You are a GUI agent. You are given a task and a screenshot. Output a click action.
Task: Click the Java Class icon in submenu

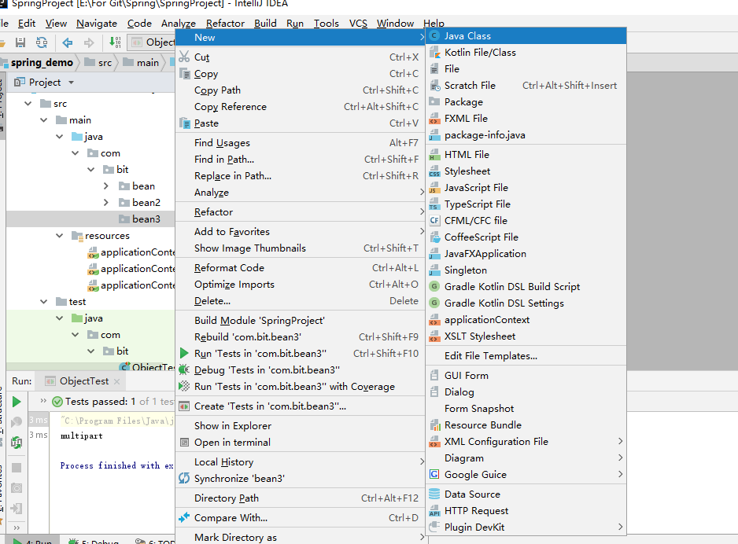pos(434,35)
